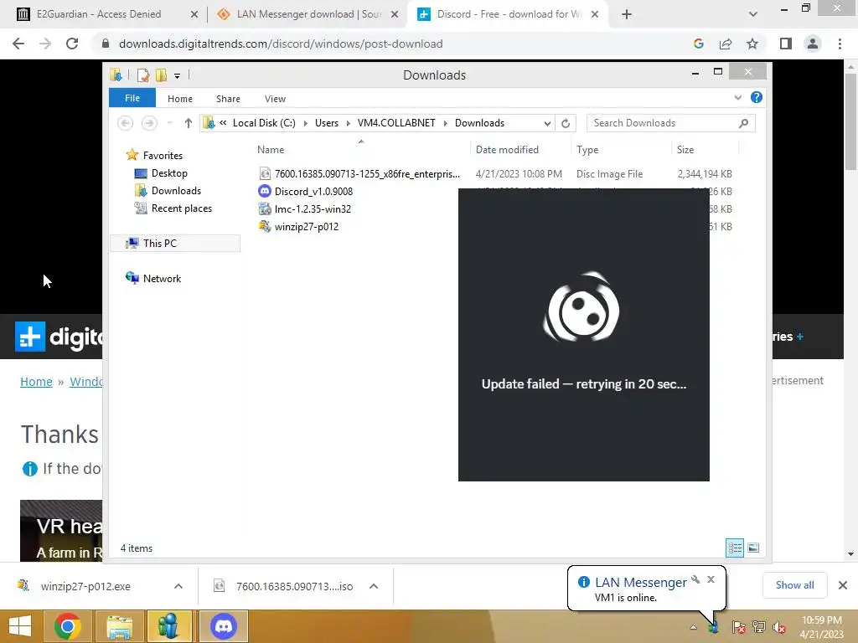This screenshot has width=858, height=643.
Task: Open the Windows Start button
Action: pos(20,626)
